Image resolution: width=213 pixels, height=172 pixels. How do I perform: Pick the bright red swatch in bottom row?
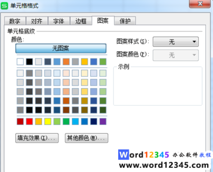point(29,121)
